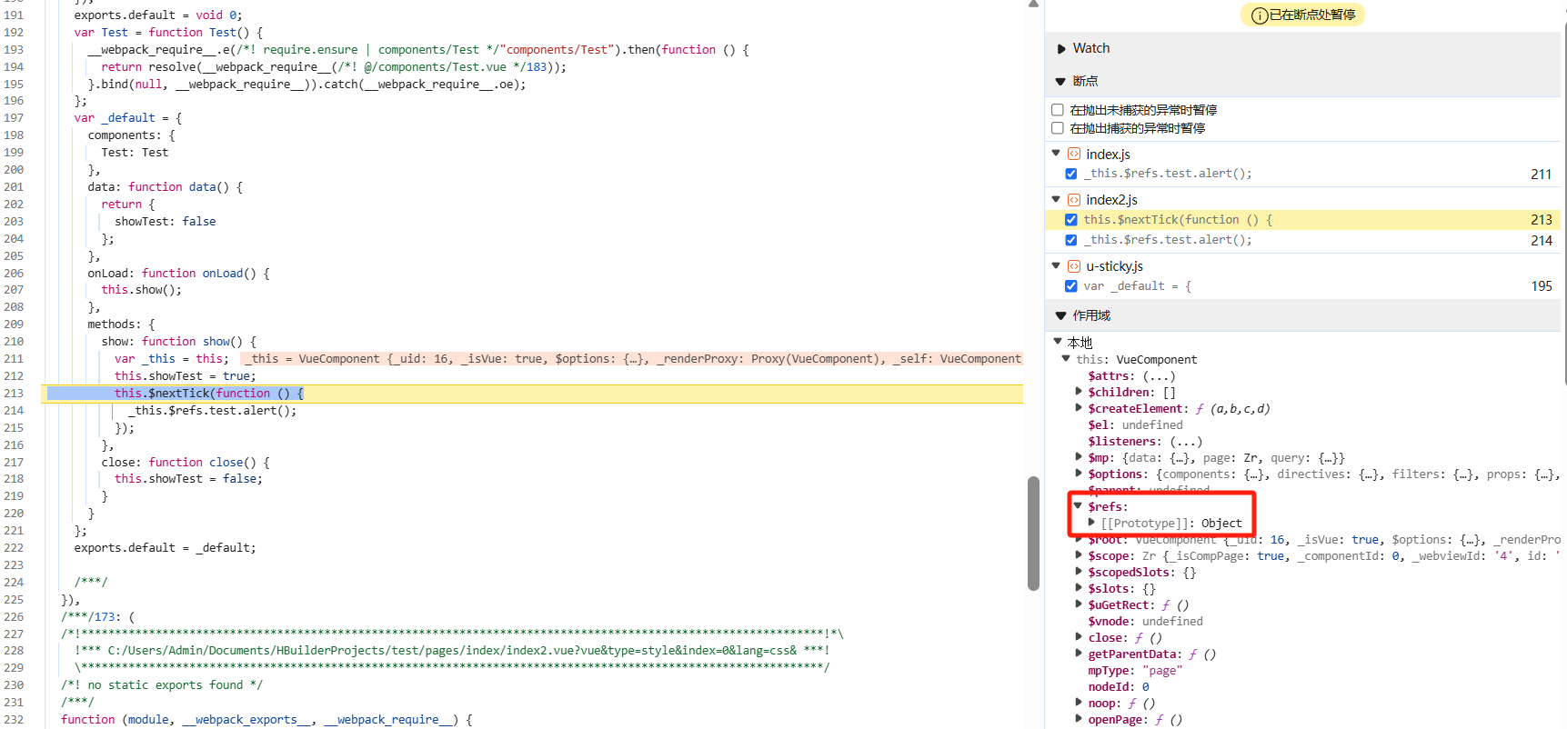Viewport: 1567px width, 729px height.
Task: Uncheck the u-sticky.js line 195 breakpoint
Action: point(1071,286)
